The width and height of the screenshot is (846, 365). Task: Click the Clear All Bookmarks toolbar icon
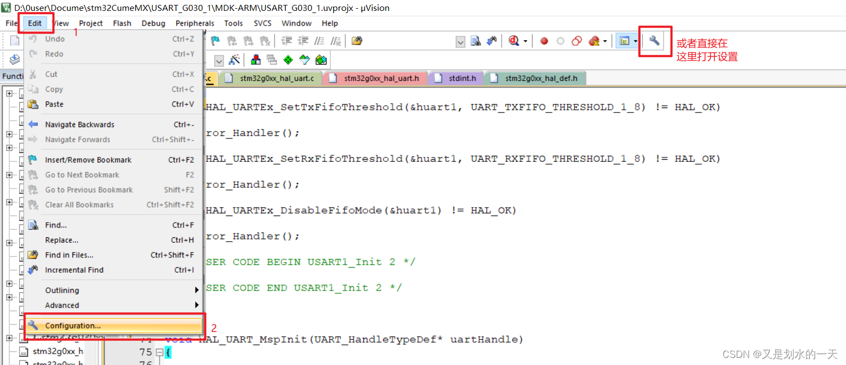[x=265, y=41]
